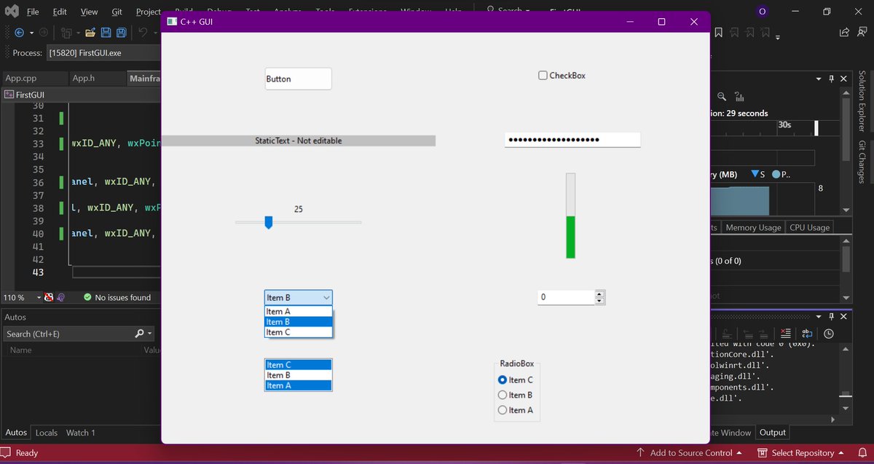
Task: Click the slider thumb set at 25
Action: pos(268,222)
